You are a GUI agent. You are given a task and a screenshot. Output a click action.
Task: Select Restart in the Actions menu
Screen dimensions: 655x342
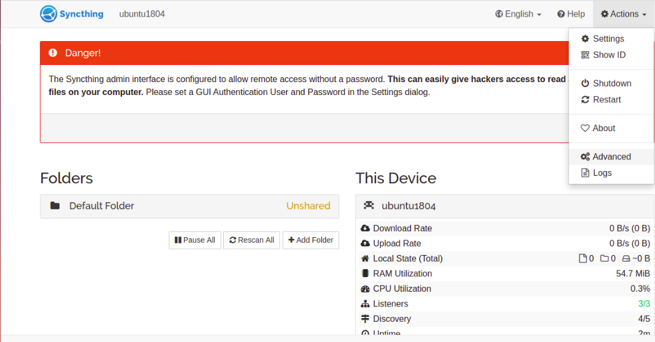coord(611,100)
